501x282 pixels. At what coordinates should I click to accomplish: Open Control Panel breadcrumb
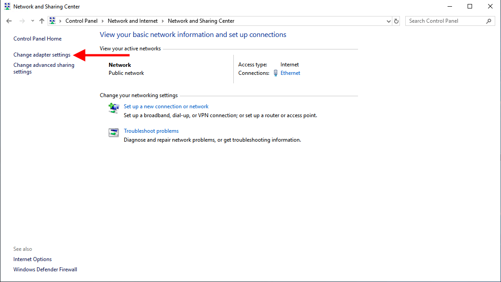[x=81, y=21]
